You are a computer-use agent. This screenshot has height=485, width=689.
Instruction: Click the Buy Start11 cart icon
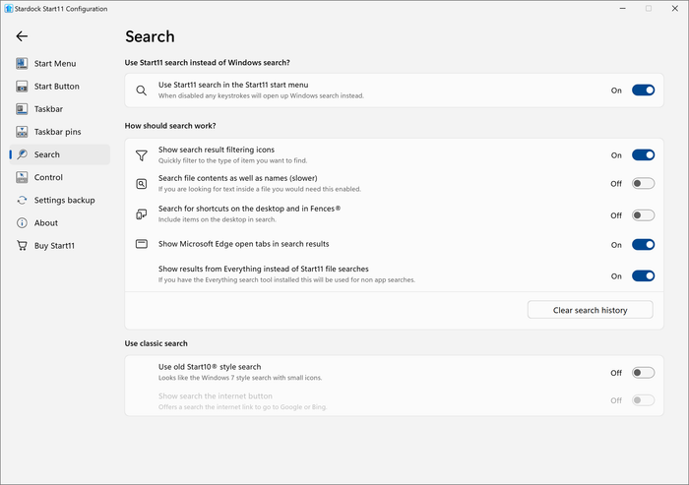22,246
